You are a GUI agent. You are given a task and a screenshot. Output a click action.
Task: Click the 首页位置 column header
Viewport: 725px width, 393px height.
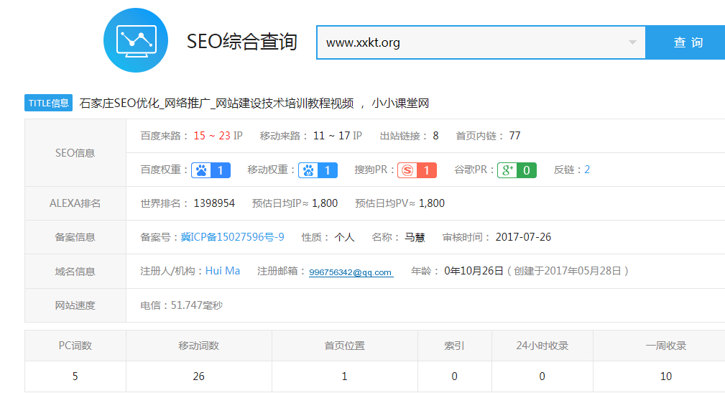(x=344, y=346)
